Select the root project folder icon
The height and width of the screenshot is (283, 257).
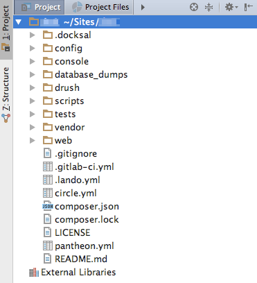pyautogui.click(x=34, y=22)
